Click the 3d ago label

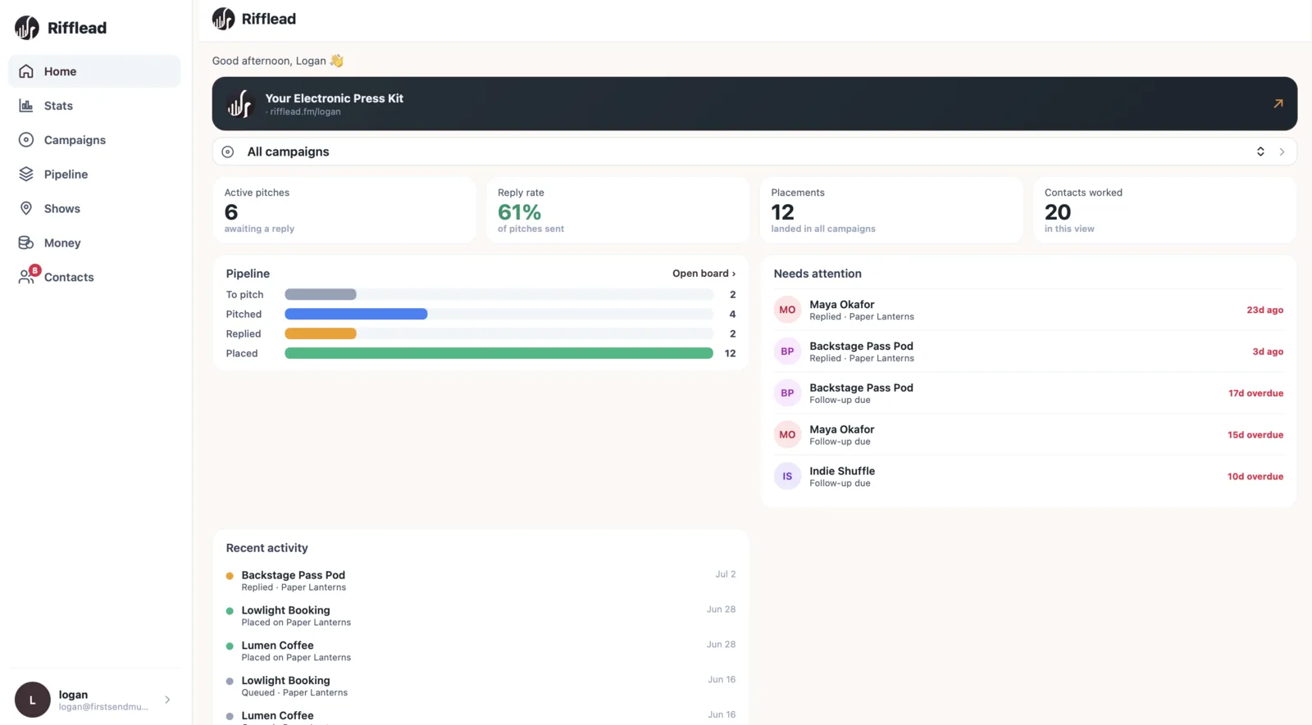(1268, 351)
